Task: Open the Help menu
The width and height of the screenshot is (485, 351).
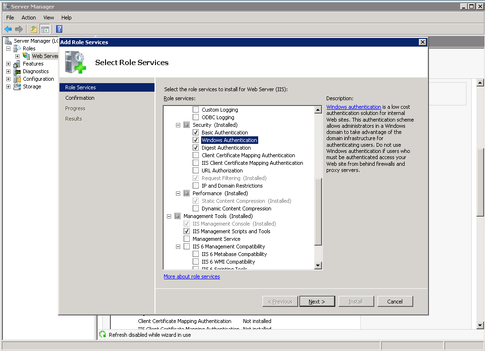Action: click(x=66, y=18)
